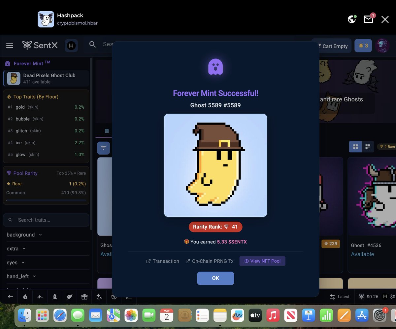Click the Search traits field
The width and height of the screenshot is (396, 329).
pos(46,220)
